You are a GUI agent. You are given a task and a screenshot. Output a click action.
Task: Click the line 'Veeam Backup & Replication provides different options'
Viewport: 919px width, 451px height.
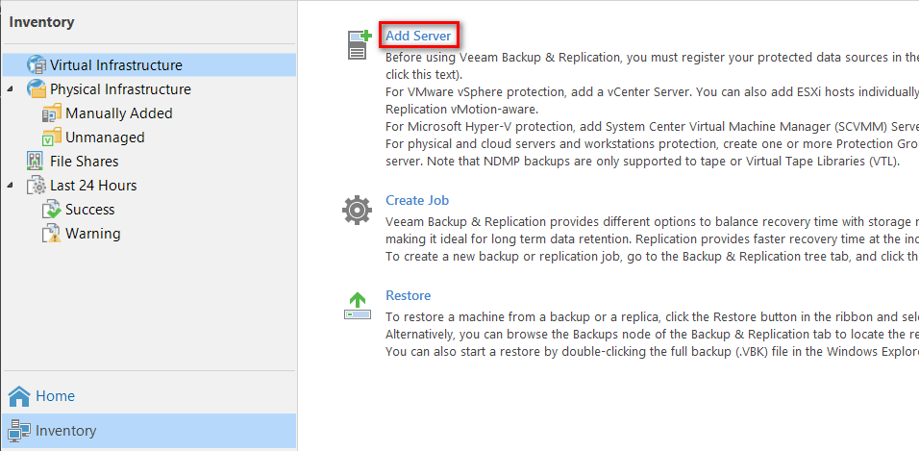click(x=652, y=222)
